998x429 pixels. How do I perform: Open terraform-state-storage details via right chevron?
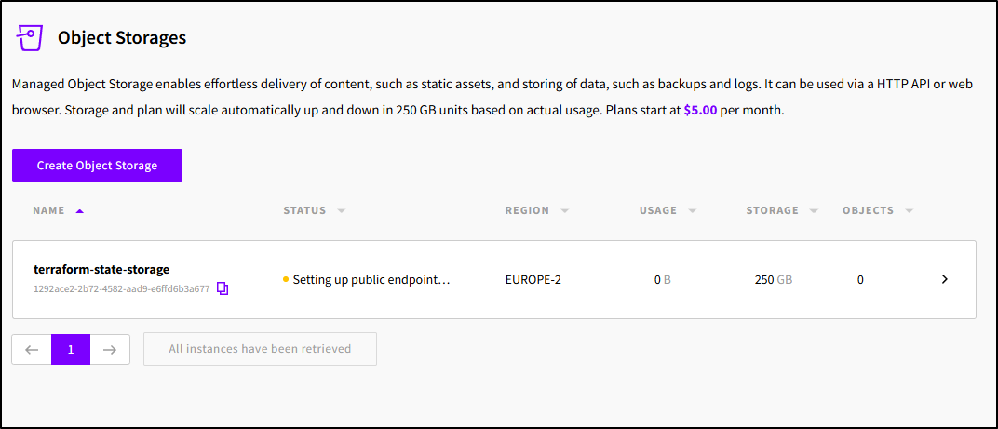click(944, 279)
